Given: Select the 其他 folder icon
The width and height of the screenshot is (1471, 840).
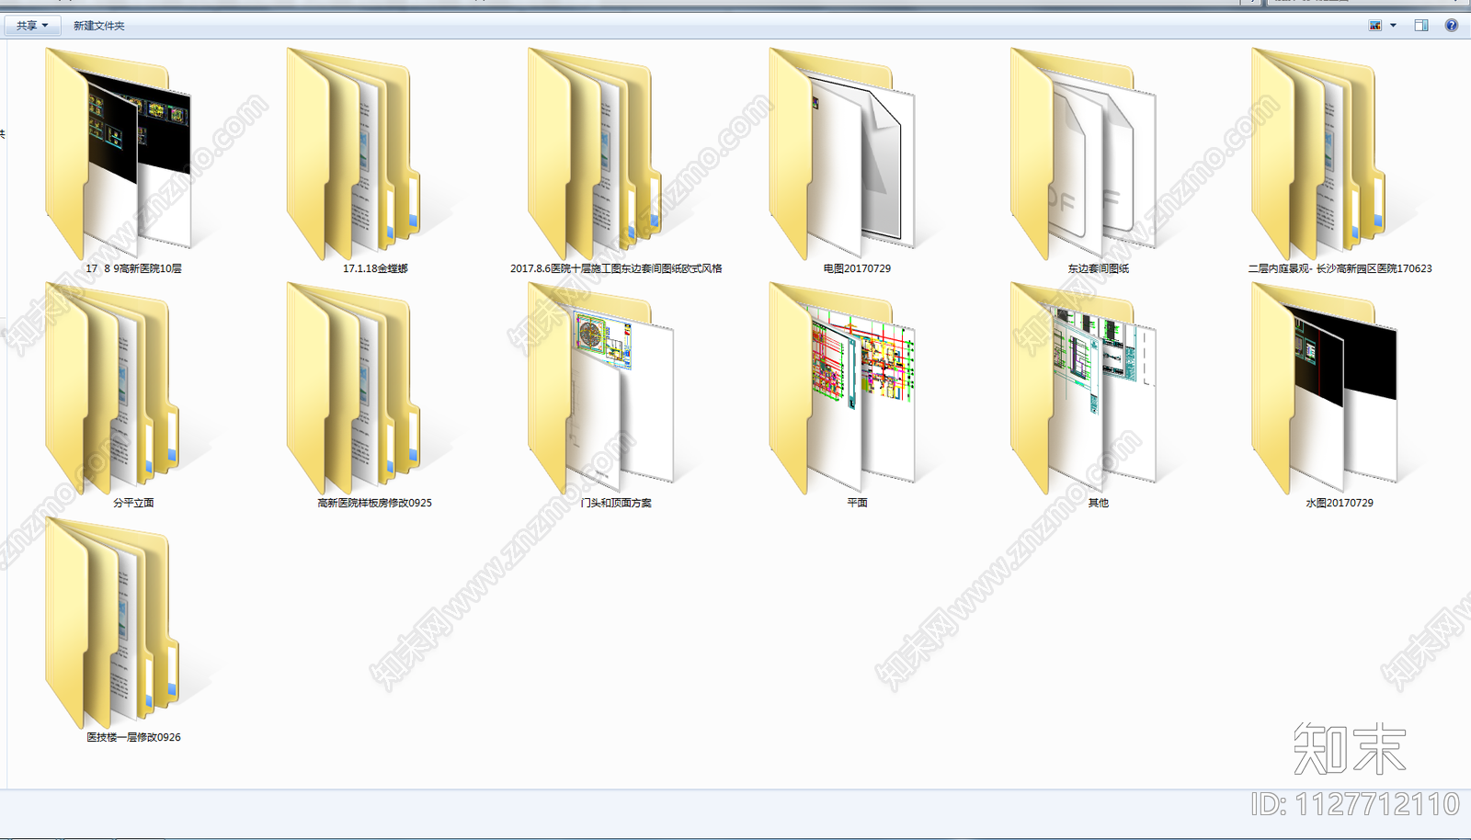Looking at the screenshot, I should [1083, 388].
